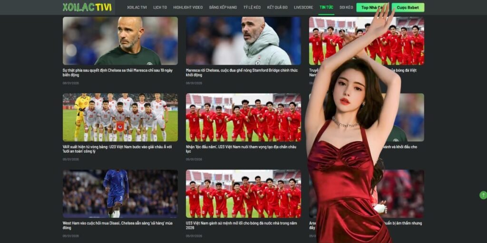This screenshot has width=487, height=243.
Task: Select the Tỷ Lệ Kèo menu item
Action: [252, 8]
